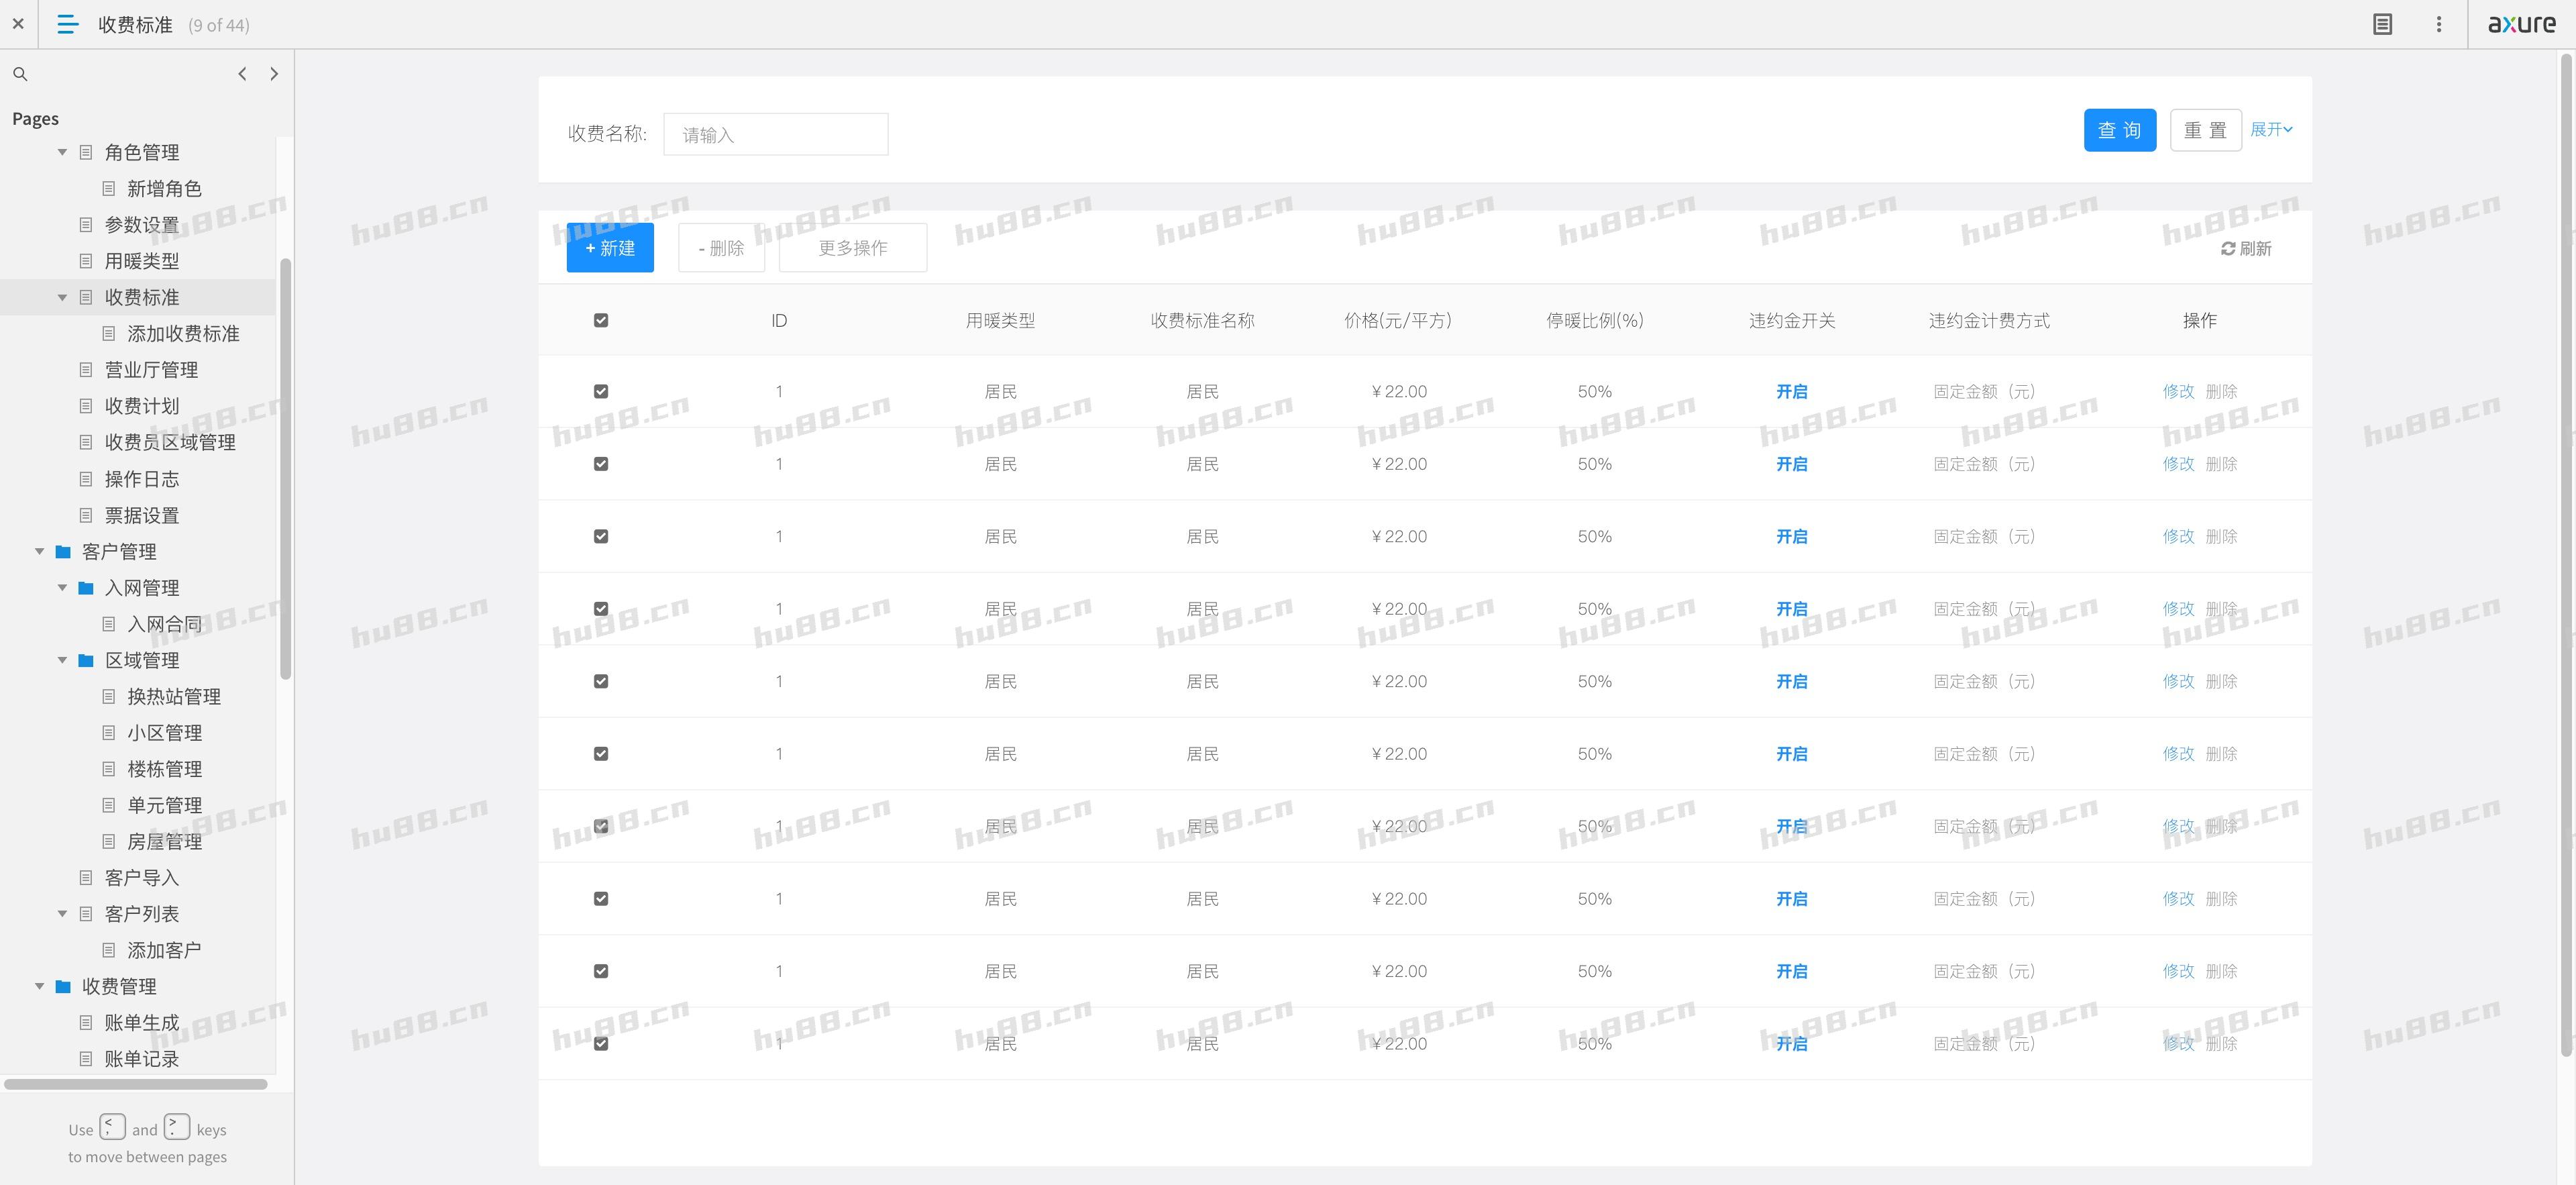Uncheck the first table row checkbox
Image resolution: width=2576 pixels, height=1185 pixels.
tap(601, 391)
